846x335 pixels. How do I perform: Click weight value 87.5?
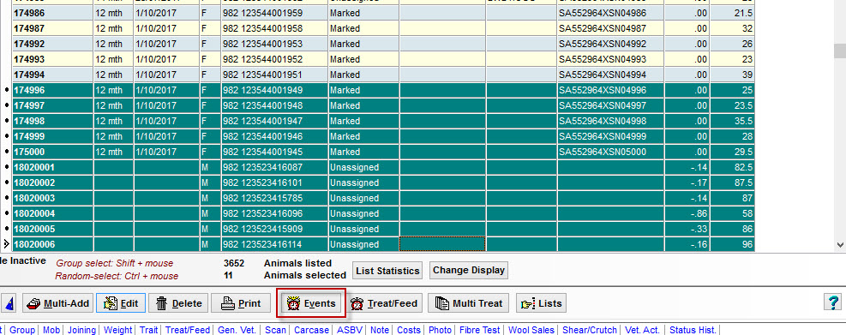coord(732,182)
